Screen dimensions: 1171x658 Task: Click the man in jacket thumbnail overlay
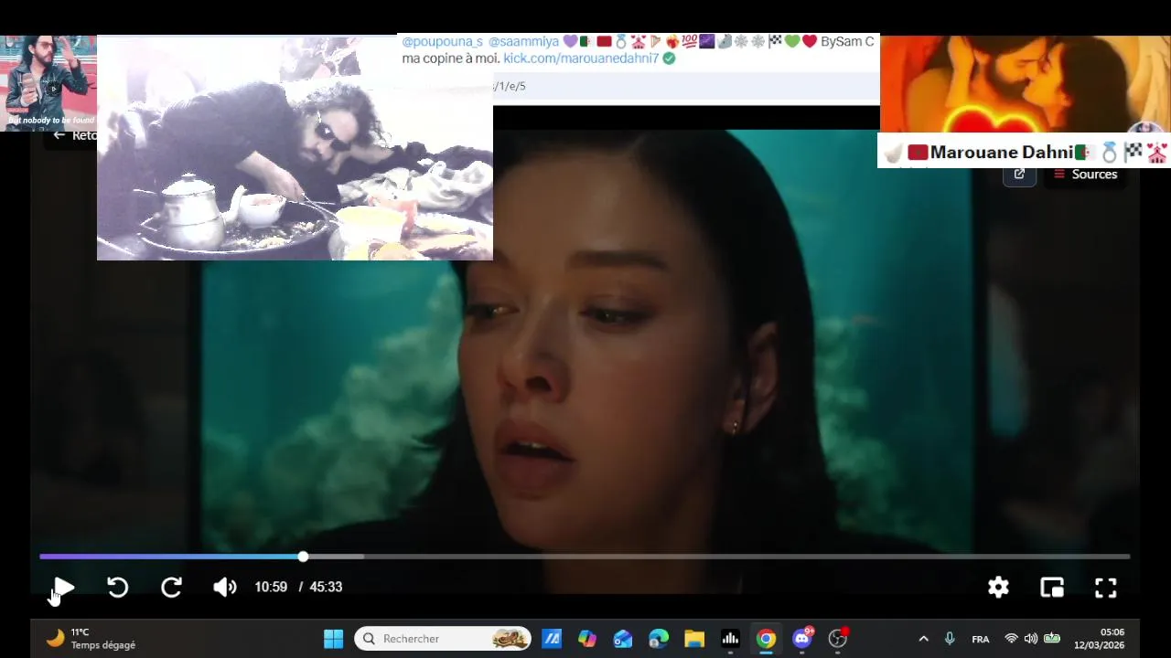click(48, 82)
